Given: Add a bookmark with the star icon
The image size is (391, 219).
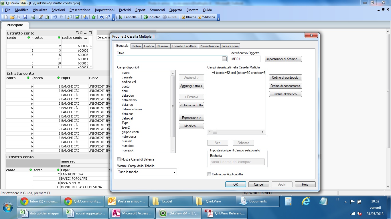Looking at the screenshot, I should (x=94, y=17).
